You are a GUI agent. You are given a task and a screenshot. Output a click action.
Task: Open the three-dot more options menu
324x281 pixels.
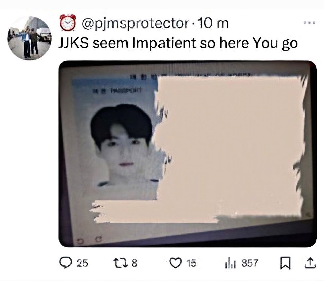point(309,22)
